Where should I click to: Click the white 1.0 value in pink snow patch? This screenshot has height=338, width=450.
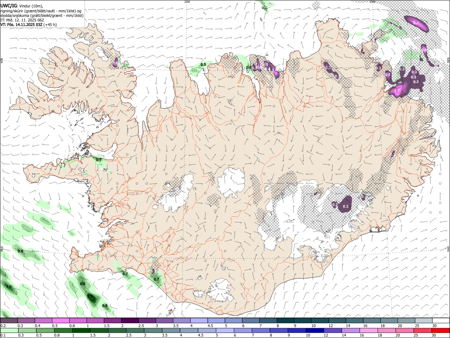pos(397,90)
